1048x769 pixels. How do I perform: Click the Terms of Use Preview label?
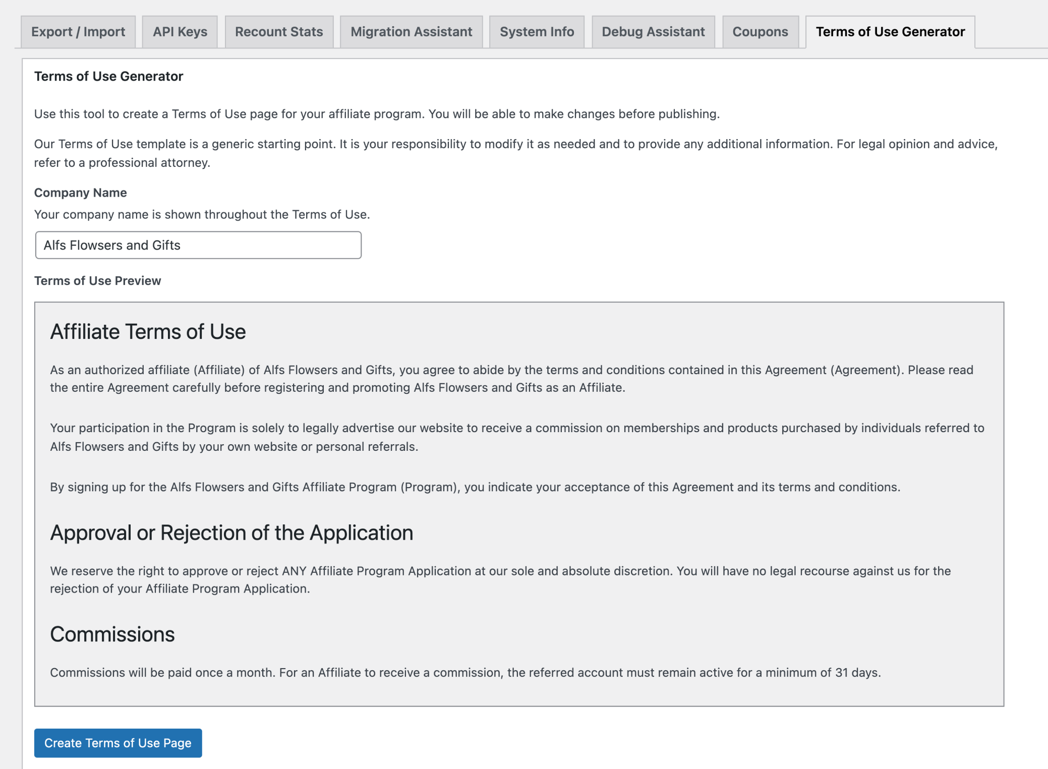(x=97, y=281)
